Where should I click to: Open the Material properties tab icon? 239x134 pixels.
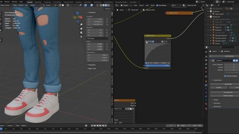[x=206, y=104]
